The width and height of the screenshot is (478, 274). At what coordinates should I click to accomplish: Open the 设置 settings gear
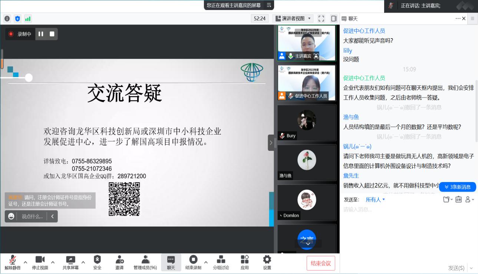pyautogui.click(x=267, y=262)
